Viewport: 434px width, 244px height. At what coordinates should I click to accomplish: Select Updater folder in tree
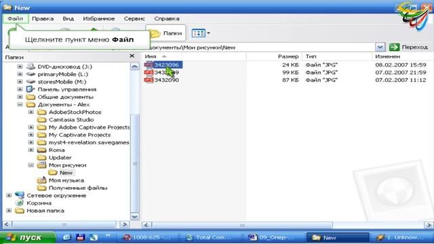point(60,158)
